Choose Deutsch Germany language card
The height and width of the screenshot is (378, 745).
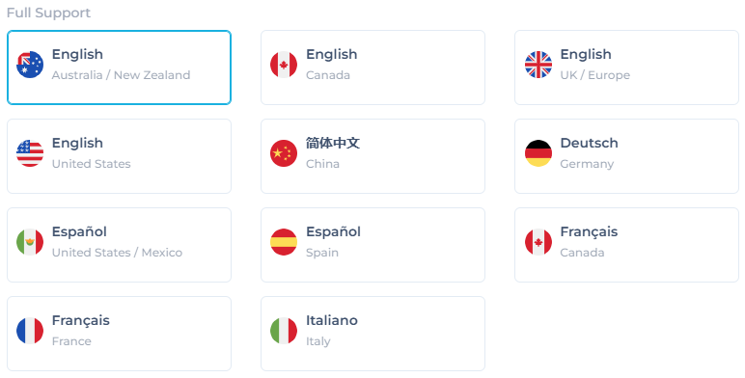(626, 156)
